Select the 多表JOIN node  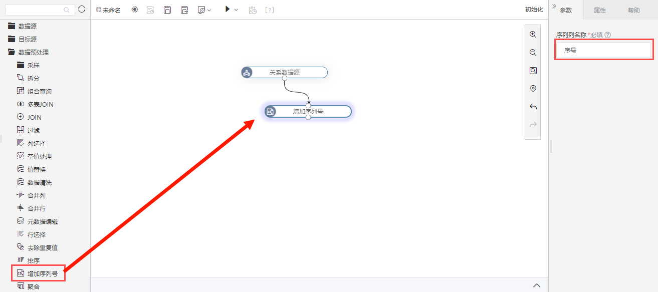coord(35,104)
